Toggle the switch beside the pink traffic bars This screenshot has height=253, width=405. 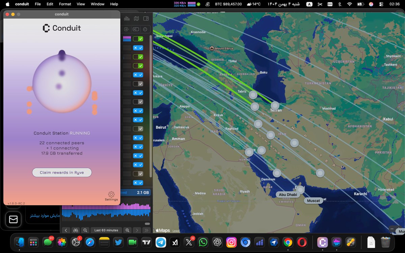(138, 39)
